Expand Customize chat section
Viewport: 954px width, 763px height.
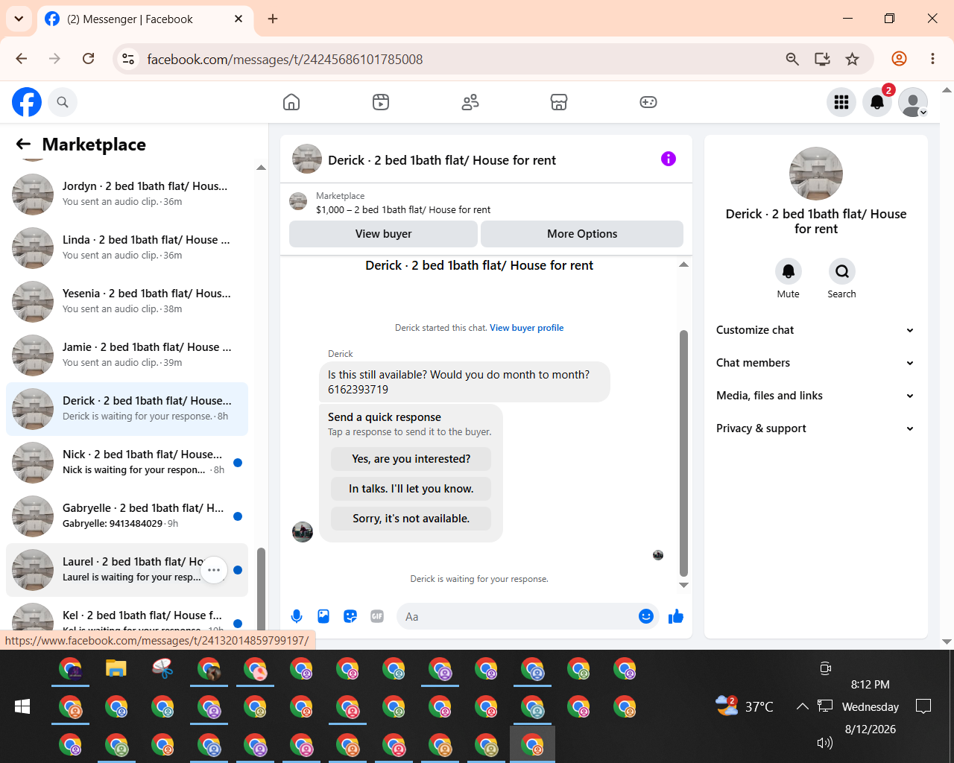[815, 330]
